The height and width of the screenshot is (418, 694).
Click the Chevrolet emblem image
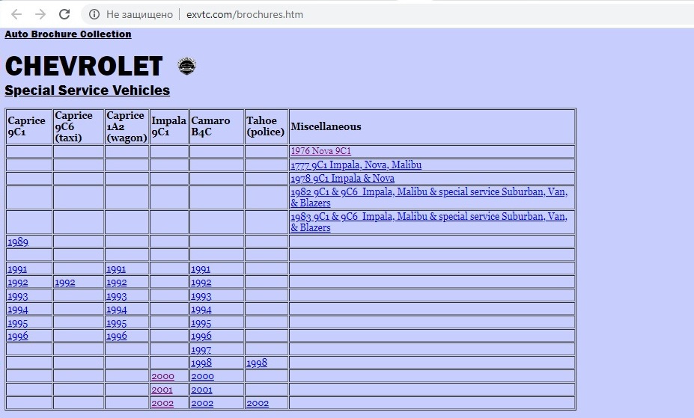tap(186, 66)
